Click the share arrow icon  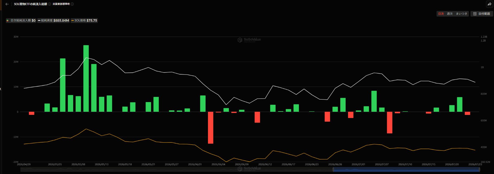point(489,4)
